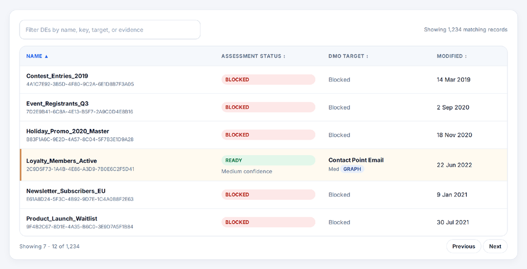Click BLOCKED badge for Product_Launch_Waitlist
The width and height of the screenshot is (527, 269).
pos(268,222)
